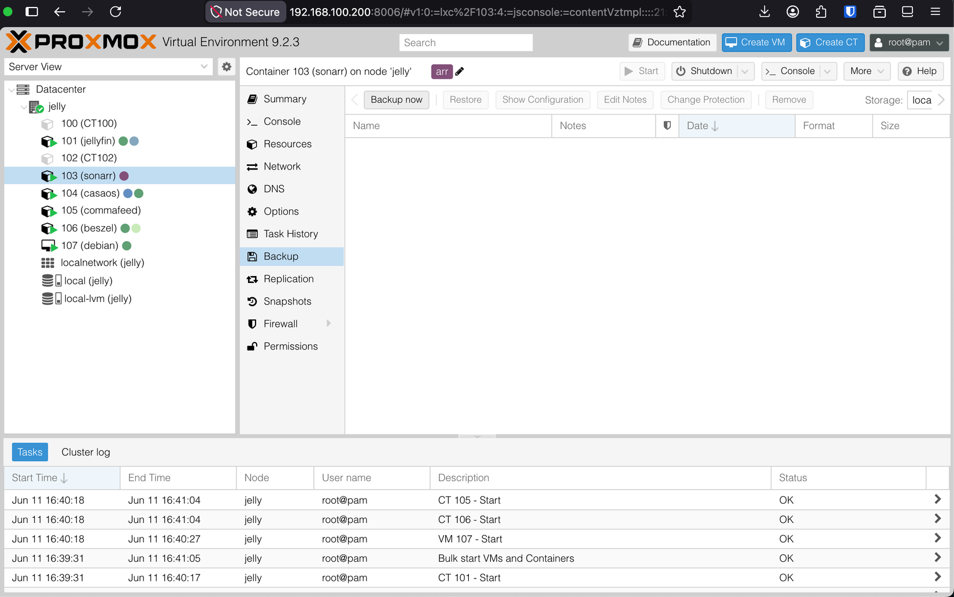
Task: Click the local (jelly) storage icon
Action: [x=51, y=281]
